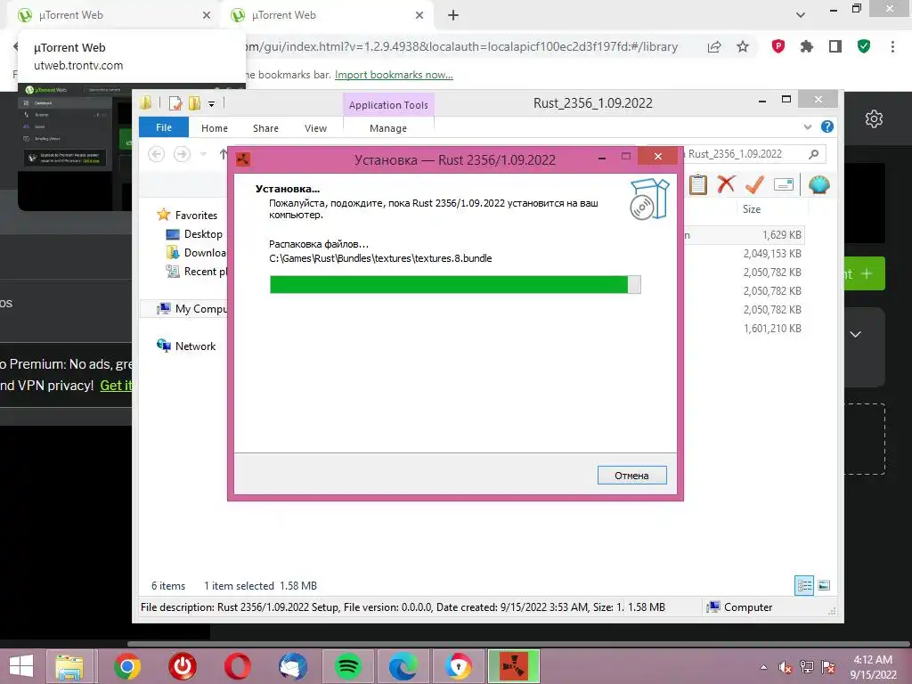Open the Share ribbon tab
Screen dimensions: 912x684
pyautogui.click(x=265, y=128)
